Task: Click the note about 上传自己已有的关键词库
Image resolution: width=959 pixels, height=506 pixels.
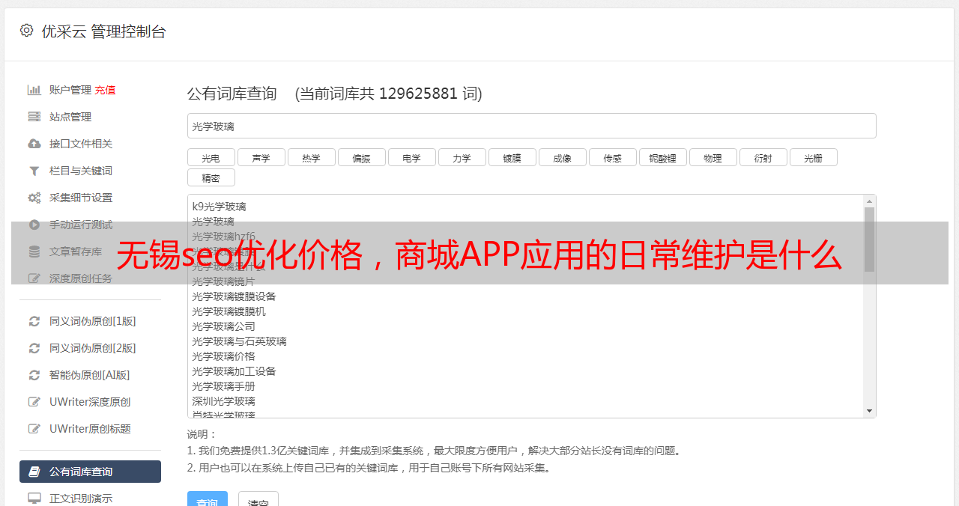Action: (370, 468)
